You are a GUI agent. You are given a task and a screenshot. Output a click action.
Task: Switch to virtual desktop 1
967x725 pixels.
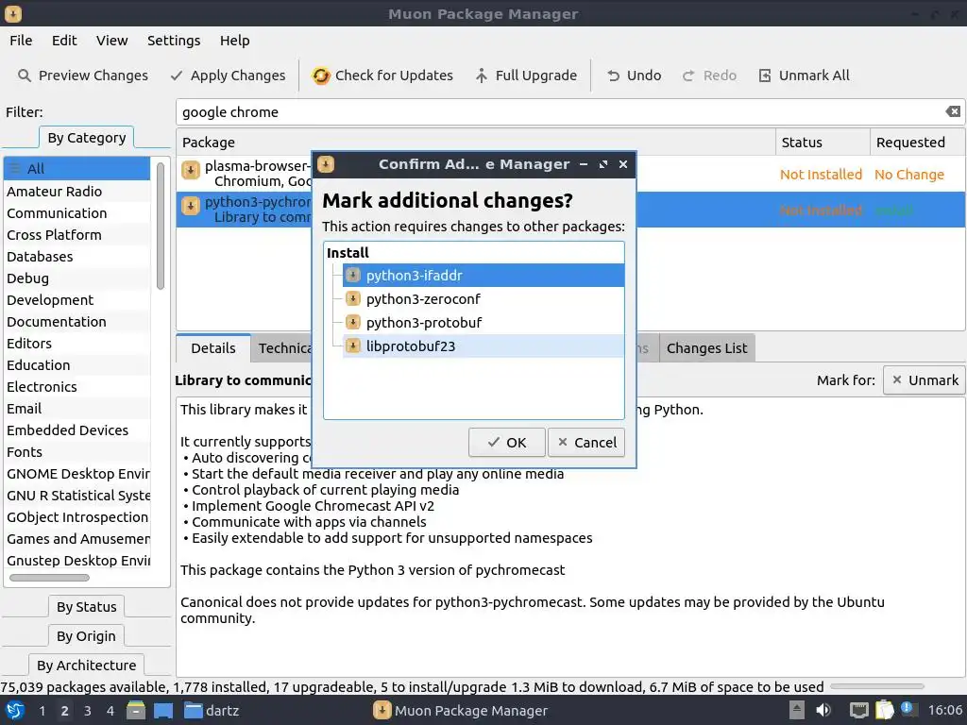pyautogui.click(x=42, y=710)
